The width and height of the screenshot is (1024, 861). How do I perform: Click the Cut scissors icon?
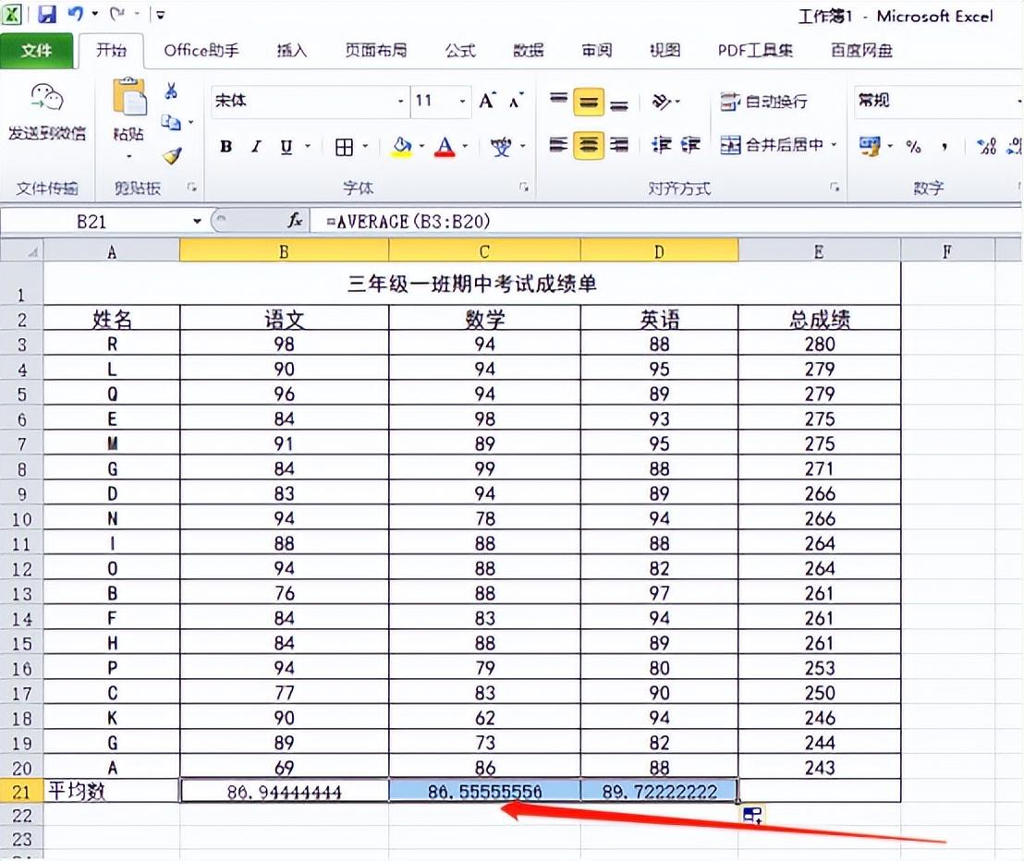171,91
